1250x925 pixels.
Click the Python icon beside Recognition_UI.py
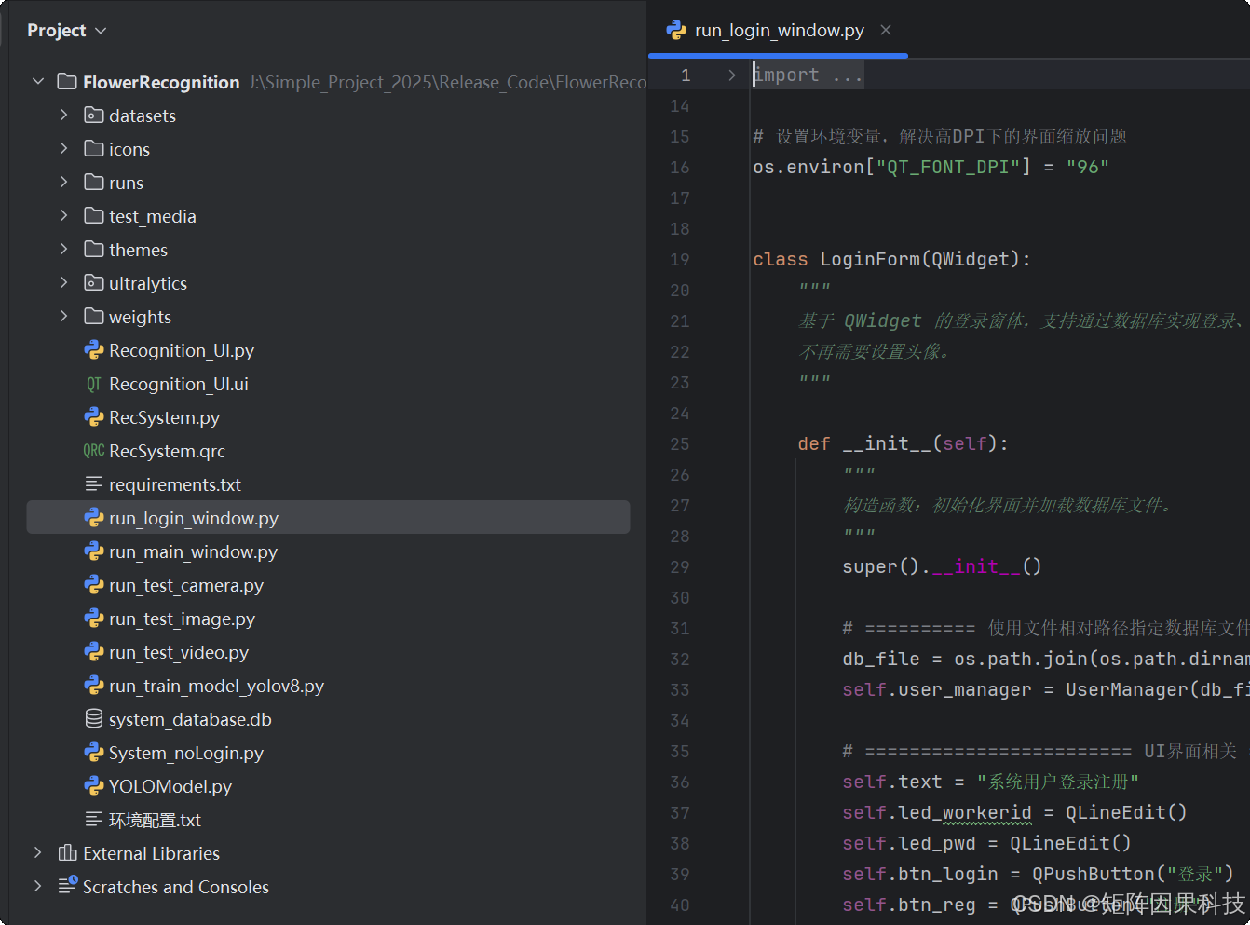pyautogui.click(x=93, y=350)
